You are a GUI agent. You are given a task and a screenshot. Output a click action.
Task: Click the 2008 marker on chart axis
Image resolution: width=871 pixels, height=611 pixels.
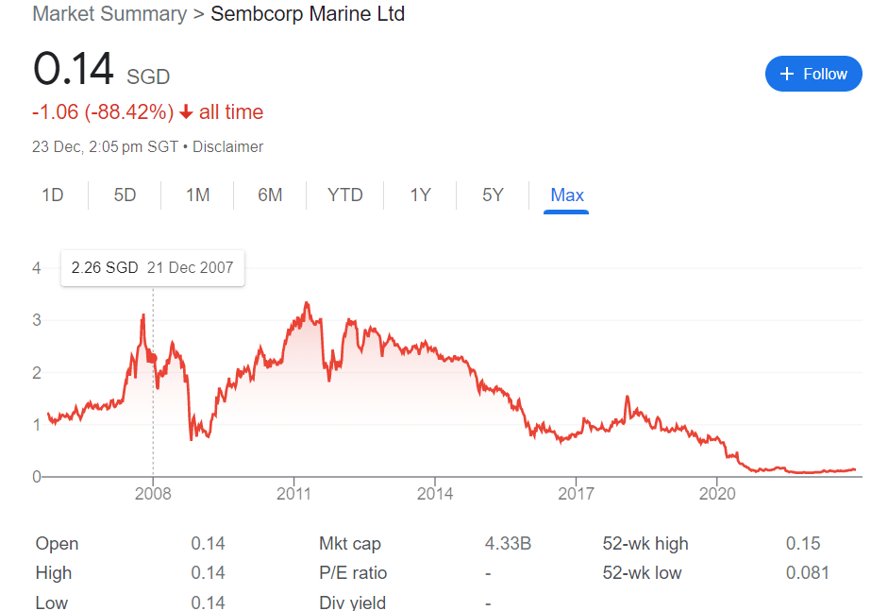153,494
